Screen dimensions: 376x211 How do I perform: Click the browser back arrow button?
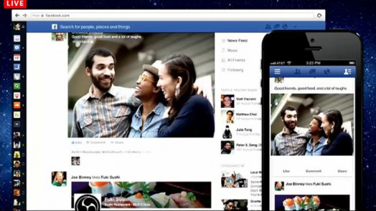pos(17,15)
